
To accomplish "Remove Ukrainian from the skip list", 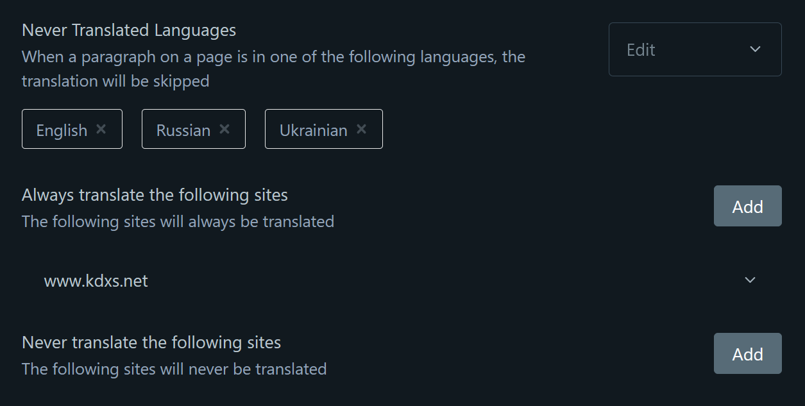I will [360, 129].
